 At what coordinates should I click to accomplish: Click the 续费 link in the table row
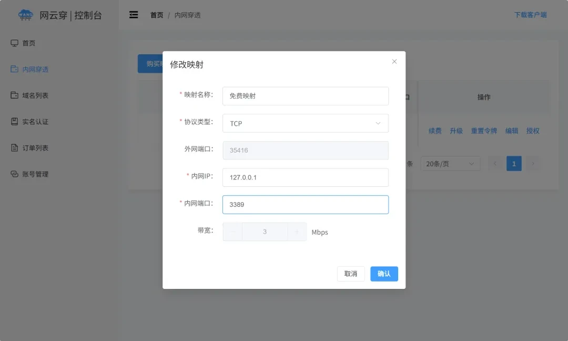(x=435, y=131)
